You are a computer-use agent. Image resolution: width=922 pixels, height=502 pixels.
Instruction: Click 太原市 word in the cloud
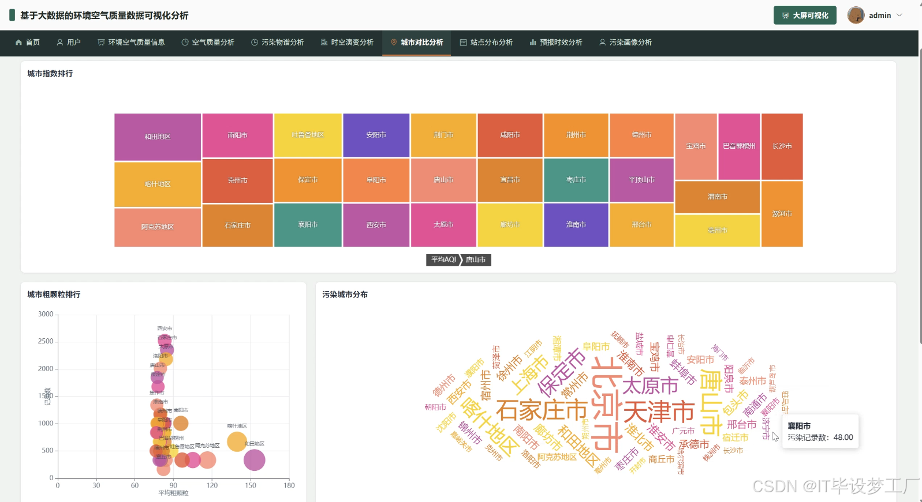[650, 386]
